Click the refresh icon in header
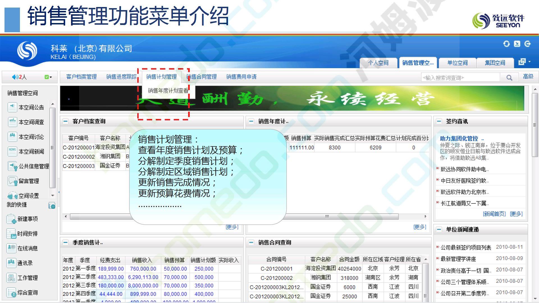Screen dimensions: 539x303 coord(506,44)
